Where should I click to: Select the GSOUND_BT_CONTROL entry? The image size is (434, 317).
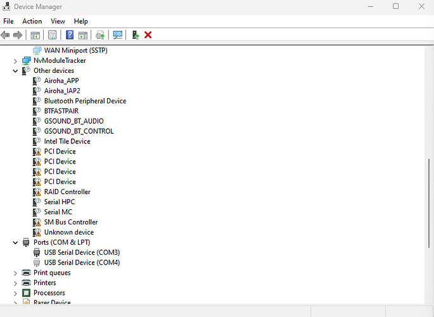[79, 131]
